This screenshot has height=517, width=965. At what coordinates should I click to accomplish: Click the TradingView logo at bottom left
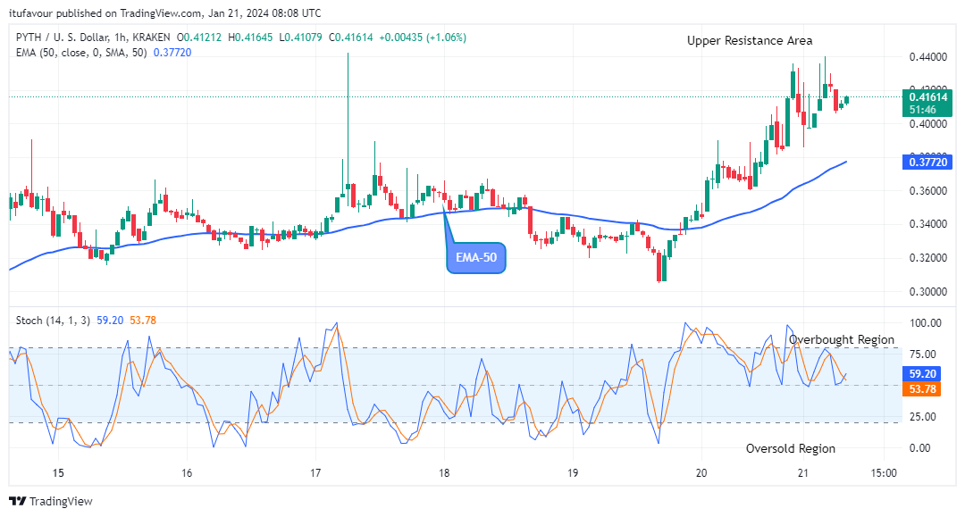click(x=51, y=501)
